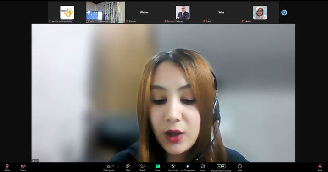Start screen sharing with green Share icon

pyautogui.click(x=158, y=166)
